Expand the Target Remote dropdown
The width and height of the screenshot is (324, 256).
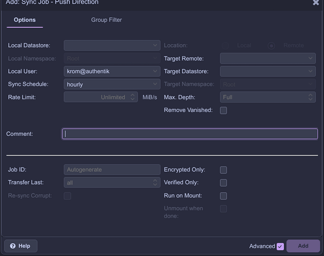311,59
